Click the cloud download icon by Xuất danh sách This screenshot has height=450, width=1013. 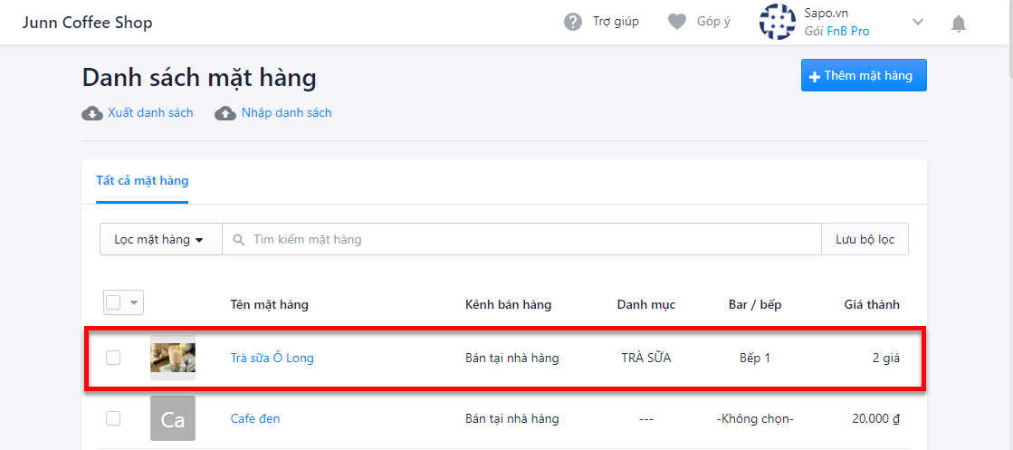[x=91, y=113]
